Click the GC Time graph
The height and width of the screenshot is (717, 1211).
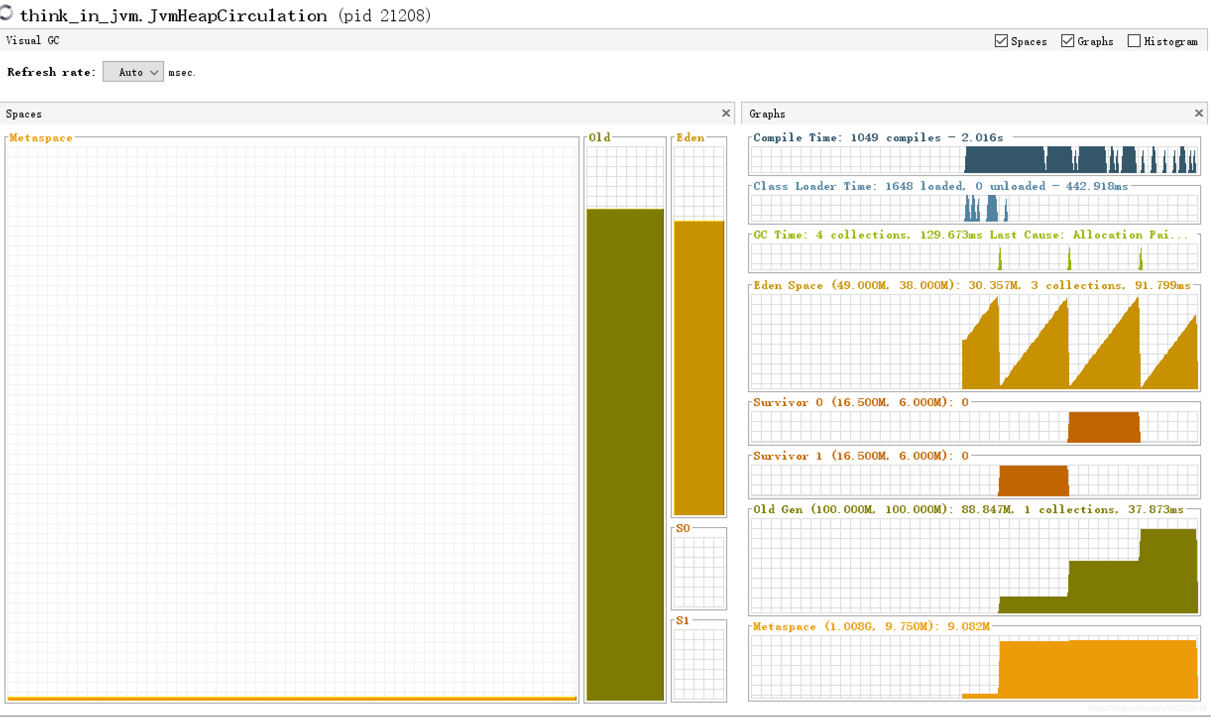975,257
